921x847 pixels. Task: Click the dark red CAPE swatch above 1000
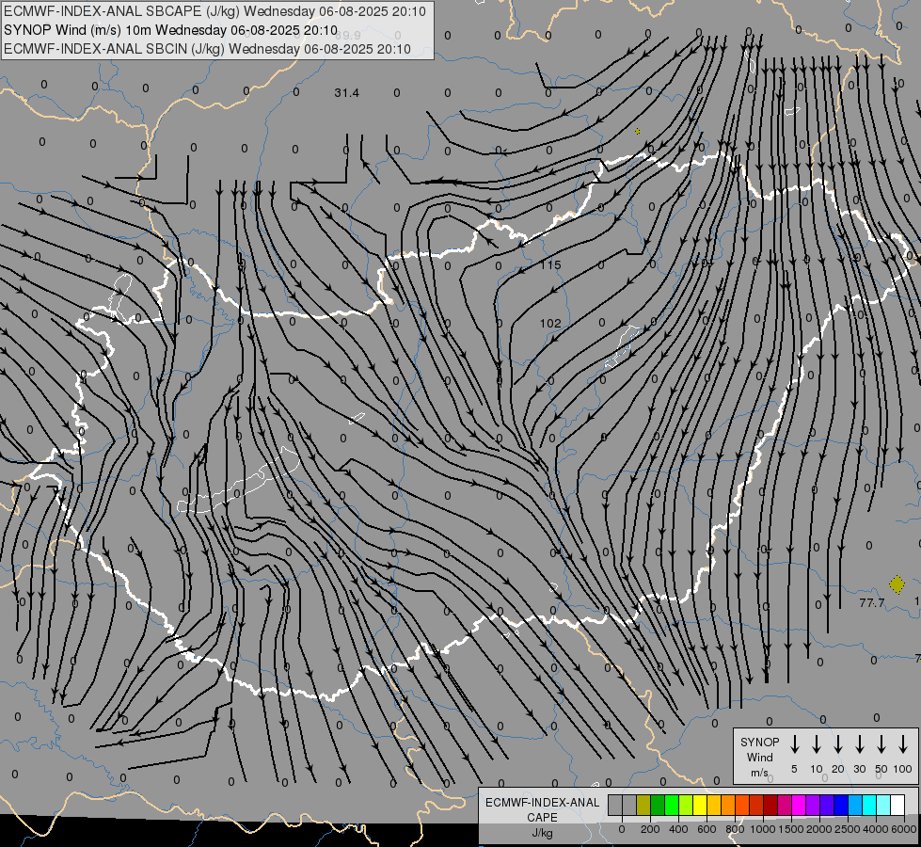[x=770, y=805]
